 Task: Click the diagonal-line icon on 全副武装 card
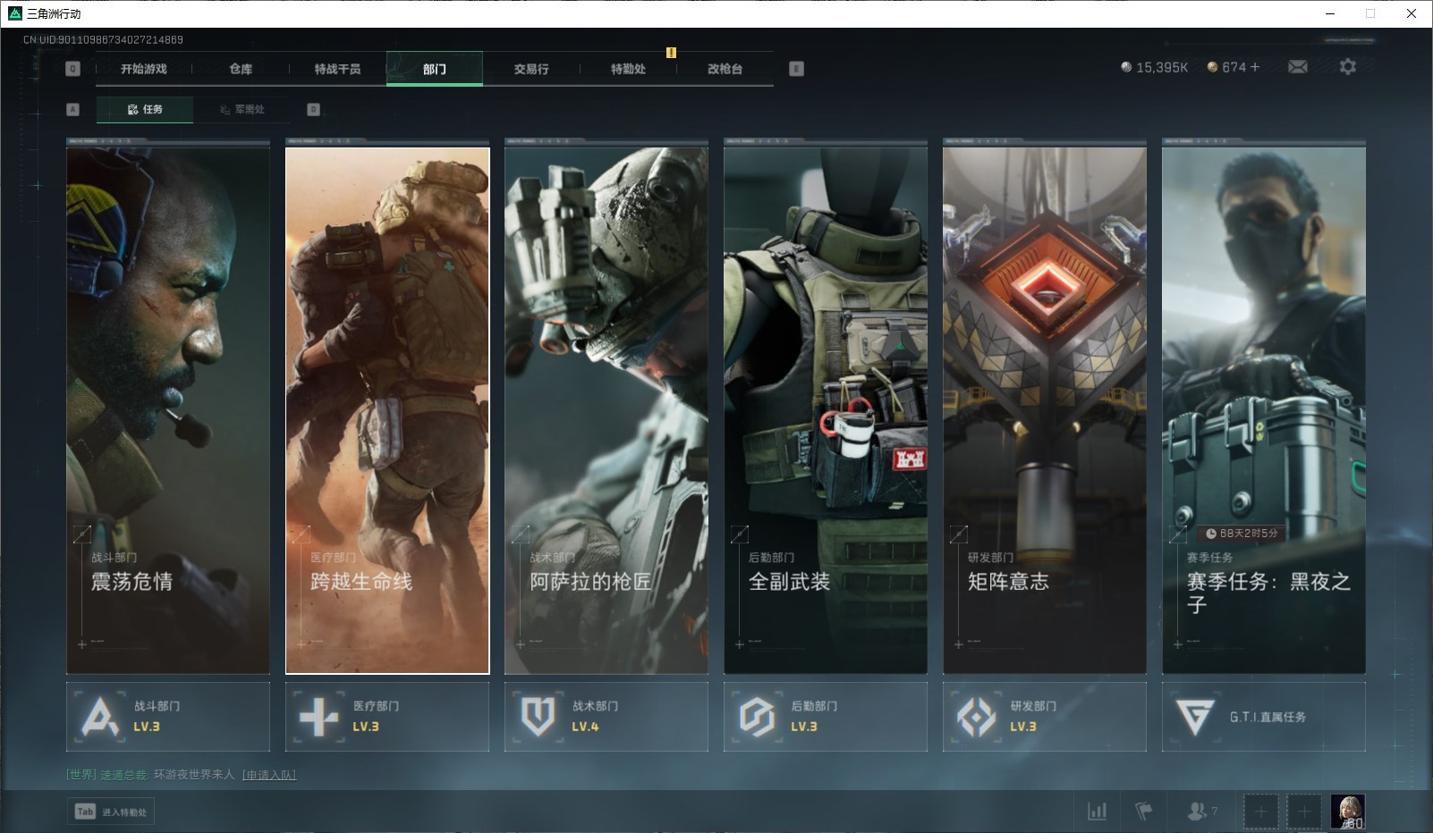pos(739,534)
